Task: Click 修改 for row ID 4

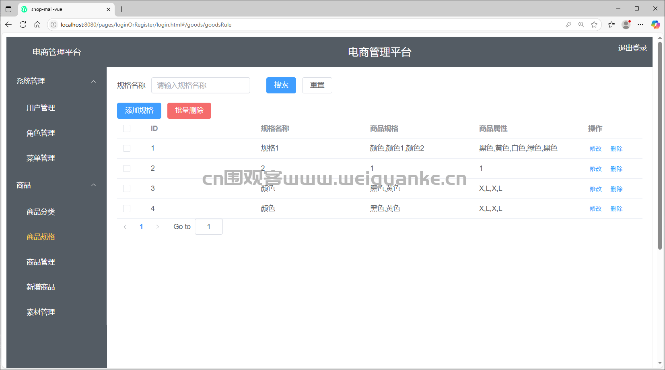Action: click(596, 209)
